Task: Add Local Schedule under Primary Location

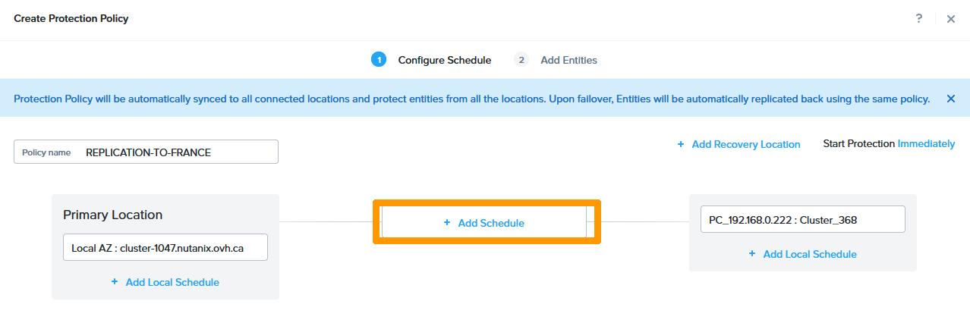Action: click(172, 282)
